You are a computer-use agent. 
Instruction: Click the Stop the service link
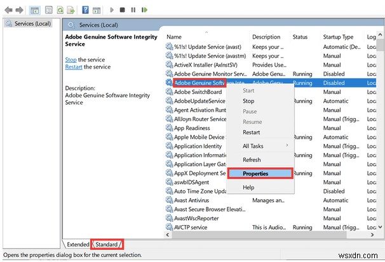tap(71, 60)
